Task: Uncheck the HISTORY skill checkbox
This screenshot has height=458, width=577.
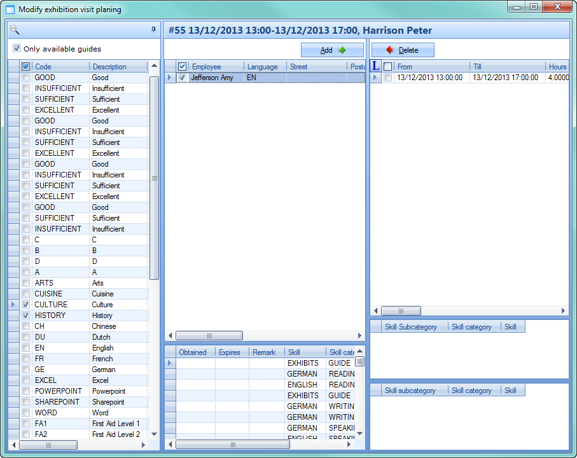Action: 25,316
